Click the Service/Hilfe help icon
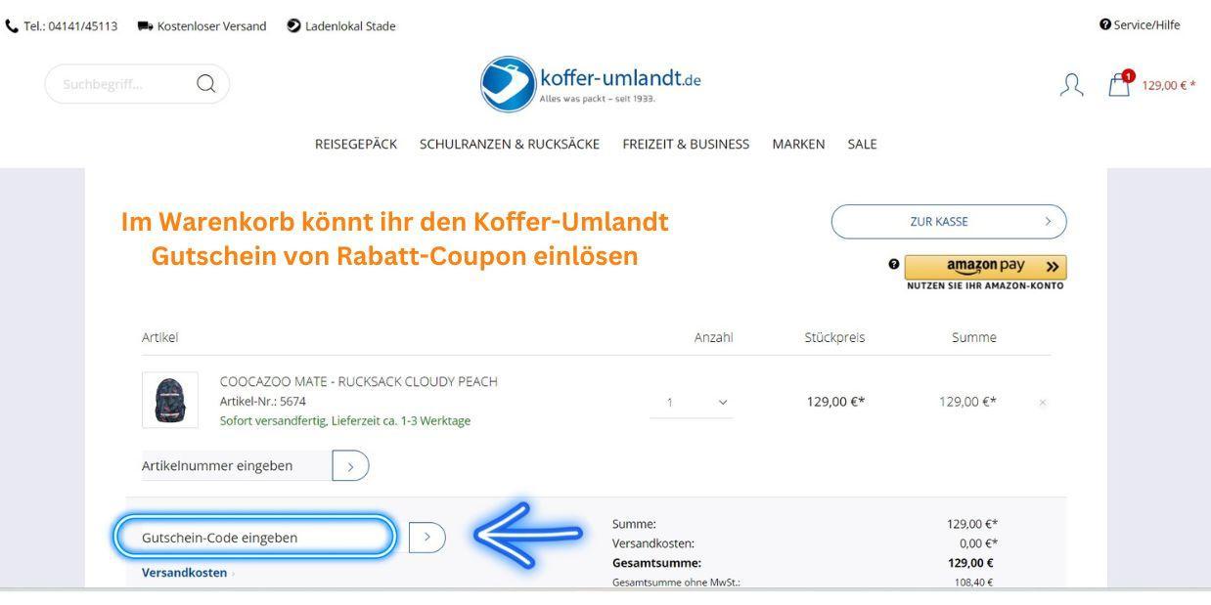 [x=1105, y=24]
